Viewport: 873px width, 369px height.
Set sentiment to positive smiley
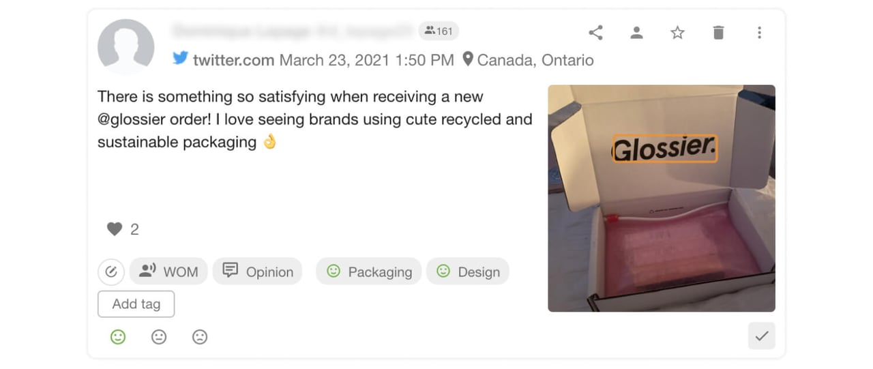[118, 337]
